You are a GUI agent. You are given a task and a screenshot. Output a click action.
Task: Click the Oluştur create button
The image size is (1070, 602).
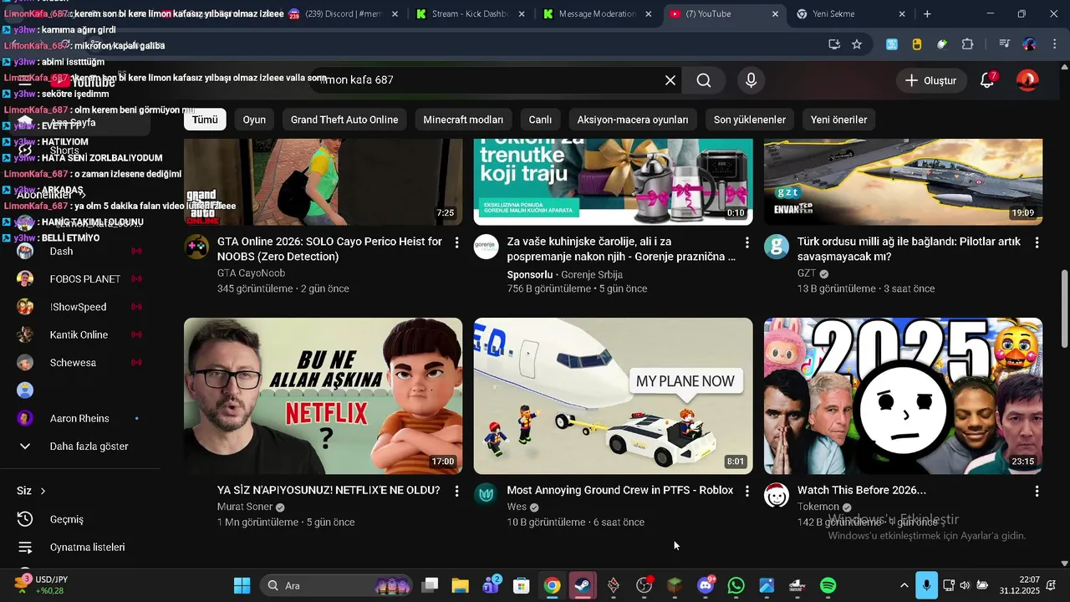point(931,80)
